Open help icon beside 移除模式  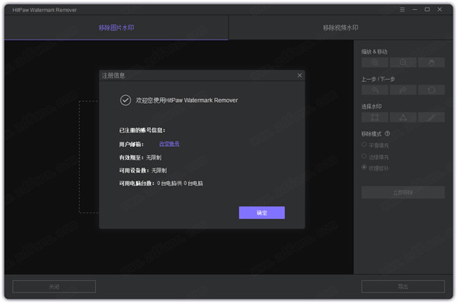pos(388,134)
